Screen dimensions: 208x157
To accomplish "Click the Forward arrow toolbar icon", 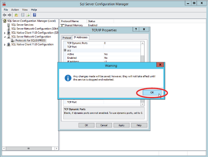I will point(10,15).
